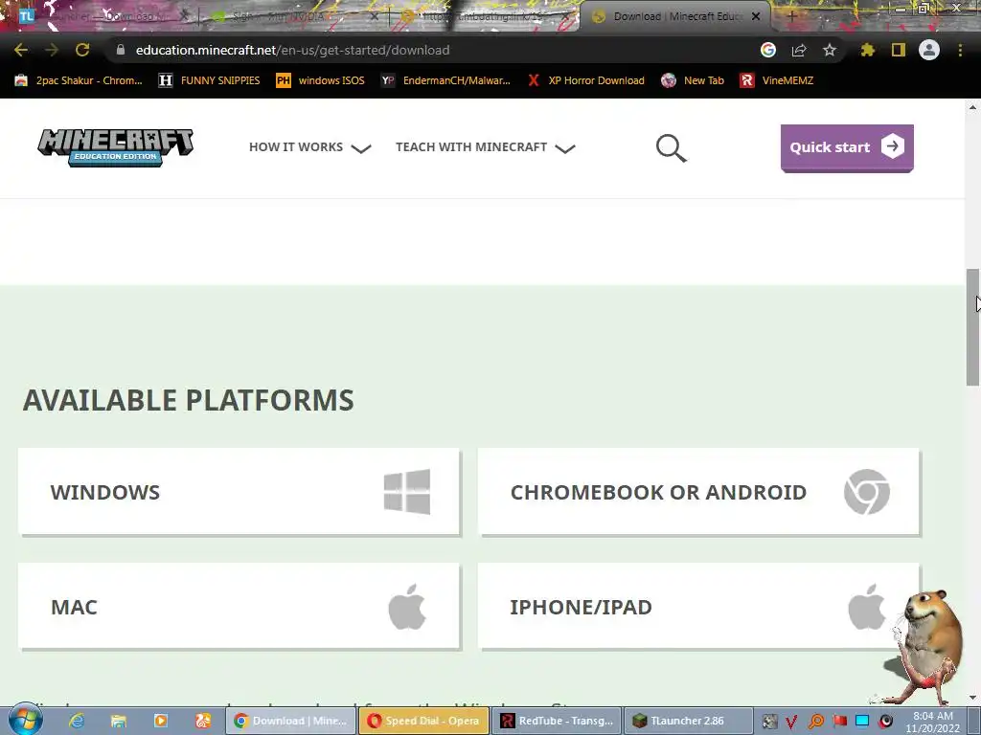Open the XP Horror Download bookmark
Screen dimensions: 981x735
coord(585,80)
